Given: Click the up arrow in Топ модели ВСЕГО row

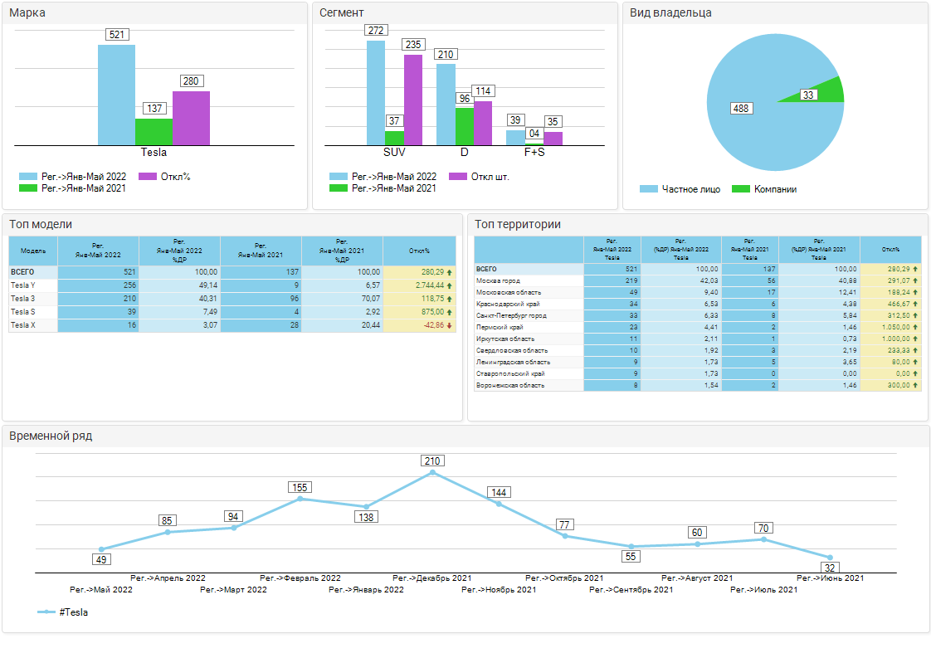Looking at the screenshot, I should click(450, 271).
